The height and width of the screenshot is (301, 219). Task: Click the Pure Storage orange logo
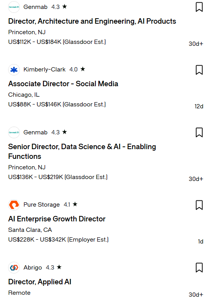point(14,205)
